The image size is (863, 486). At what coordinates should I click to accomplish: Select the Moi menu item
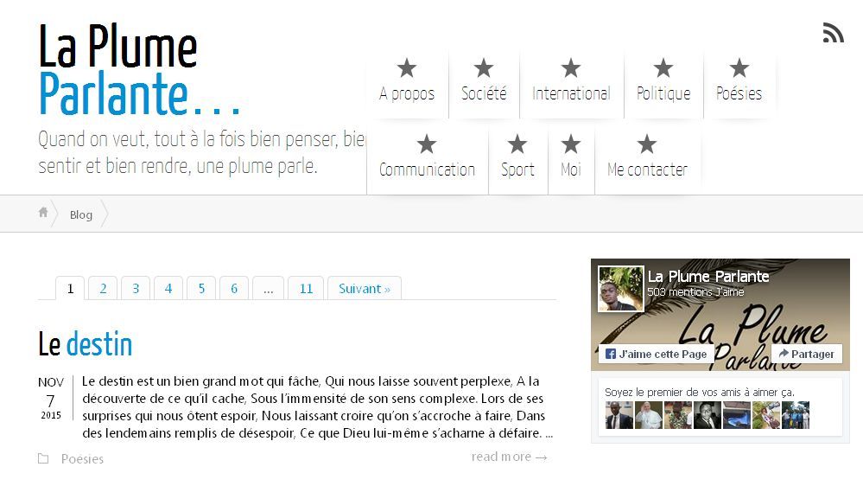tap(571, 169)
